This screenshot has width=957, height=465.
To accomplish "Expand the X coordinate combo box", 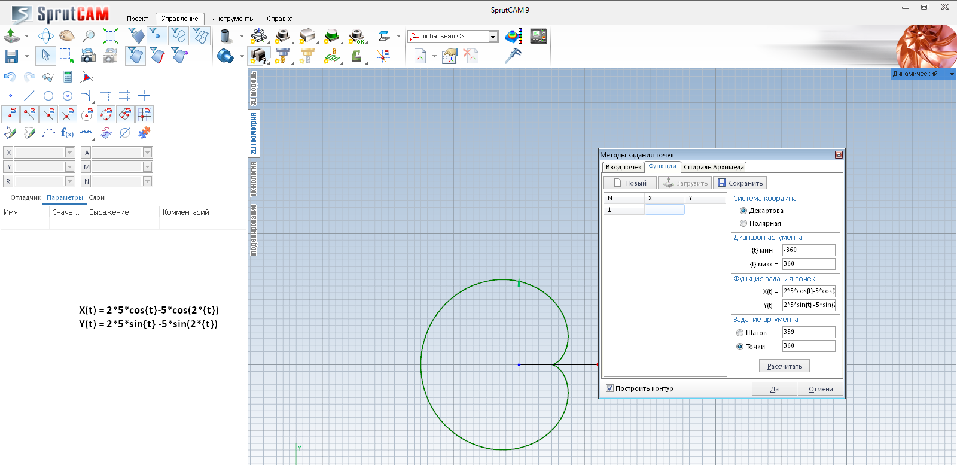I will [x=70, y=153].
